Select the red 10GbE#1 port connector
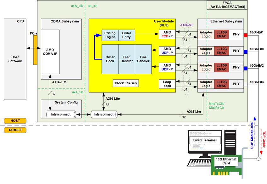Image resolution: width=267 pixels, height=184 pixels. [246, 35]
